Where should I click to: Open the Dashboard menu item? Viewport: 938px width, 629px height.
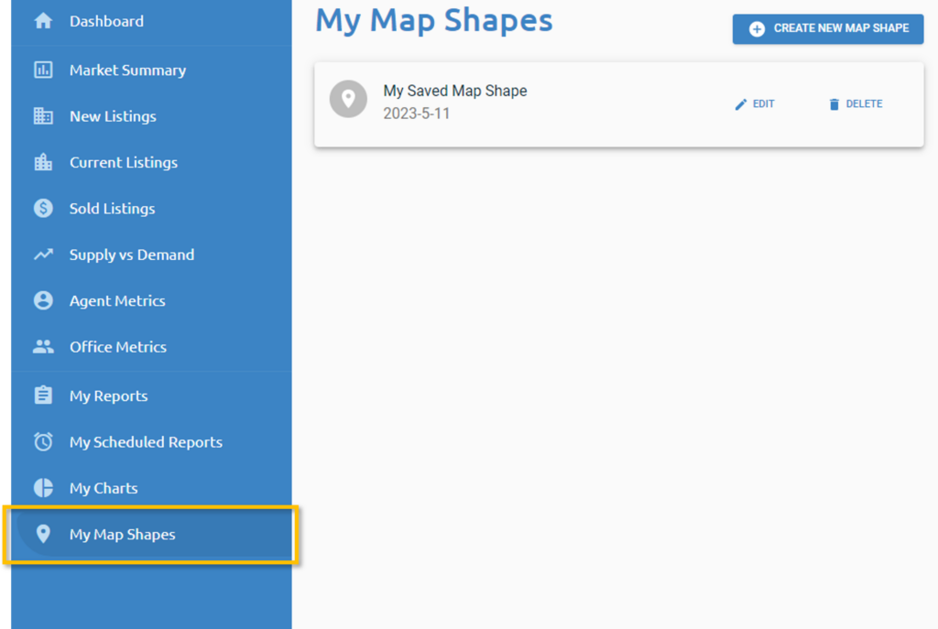[106, 21]
